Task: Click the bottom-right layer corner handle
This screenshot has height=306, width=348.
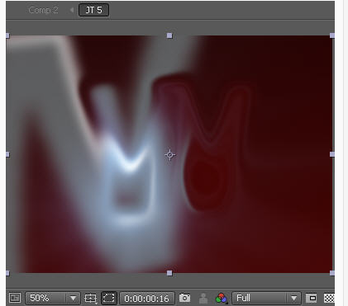Action: (x=332, y=273)
